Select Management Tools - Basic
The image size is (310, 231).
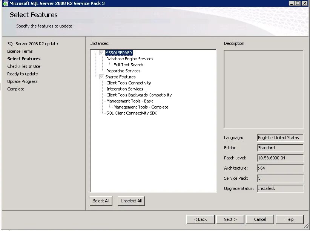click(x=130, y=101)
